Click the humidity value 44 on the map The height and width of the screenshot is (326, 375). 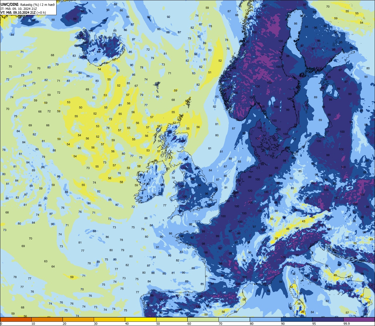click(313, 218)
